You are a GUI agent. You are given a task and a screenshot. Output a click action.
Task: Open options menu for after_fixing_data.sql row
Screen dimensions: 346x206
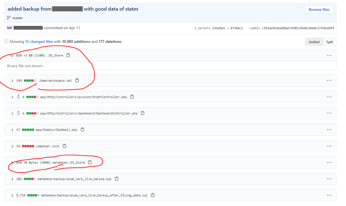coord(329,195)
